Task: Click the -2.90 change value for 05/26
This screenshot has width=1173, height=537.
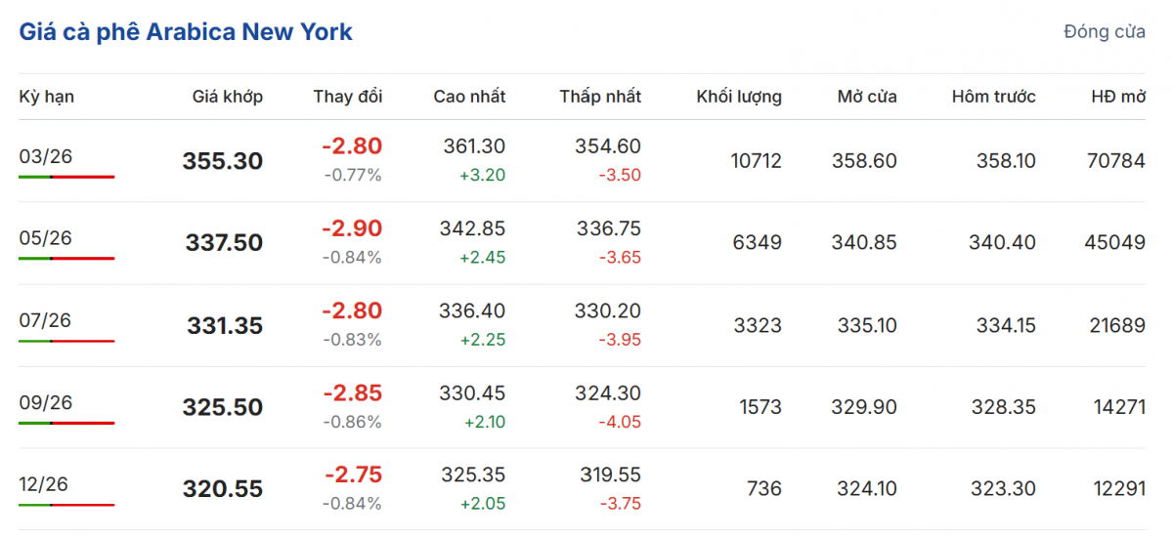Action: pos(352,228)
